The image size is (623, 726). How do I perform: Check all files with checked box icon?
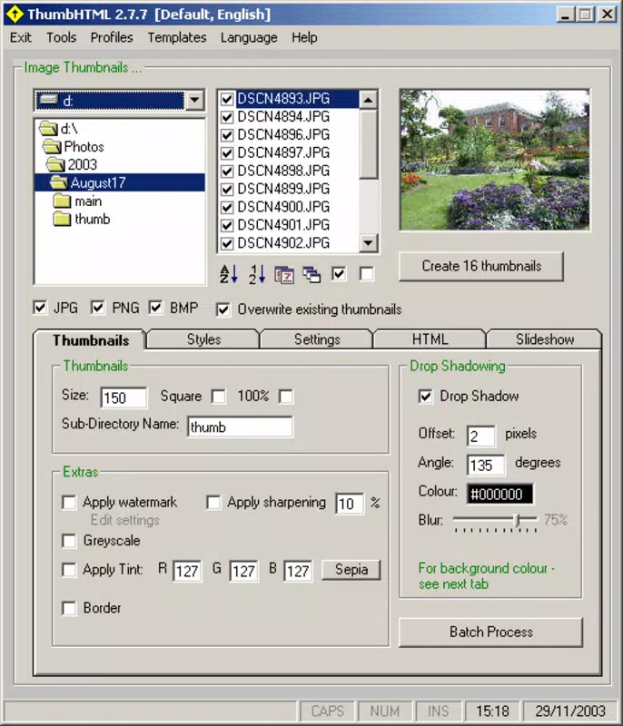pyautogui.click(x=339, y=274)
